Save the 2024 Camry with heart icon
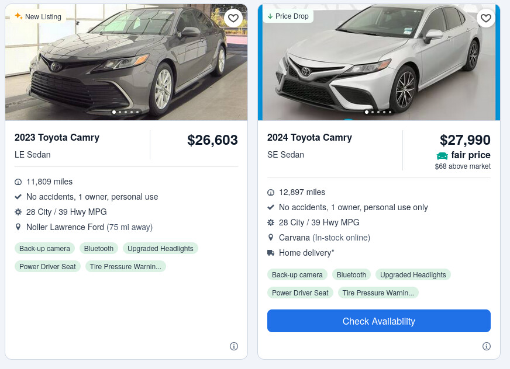Viewport: 510px width, 369px height. 485,18
